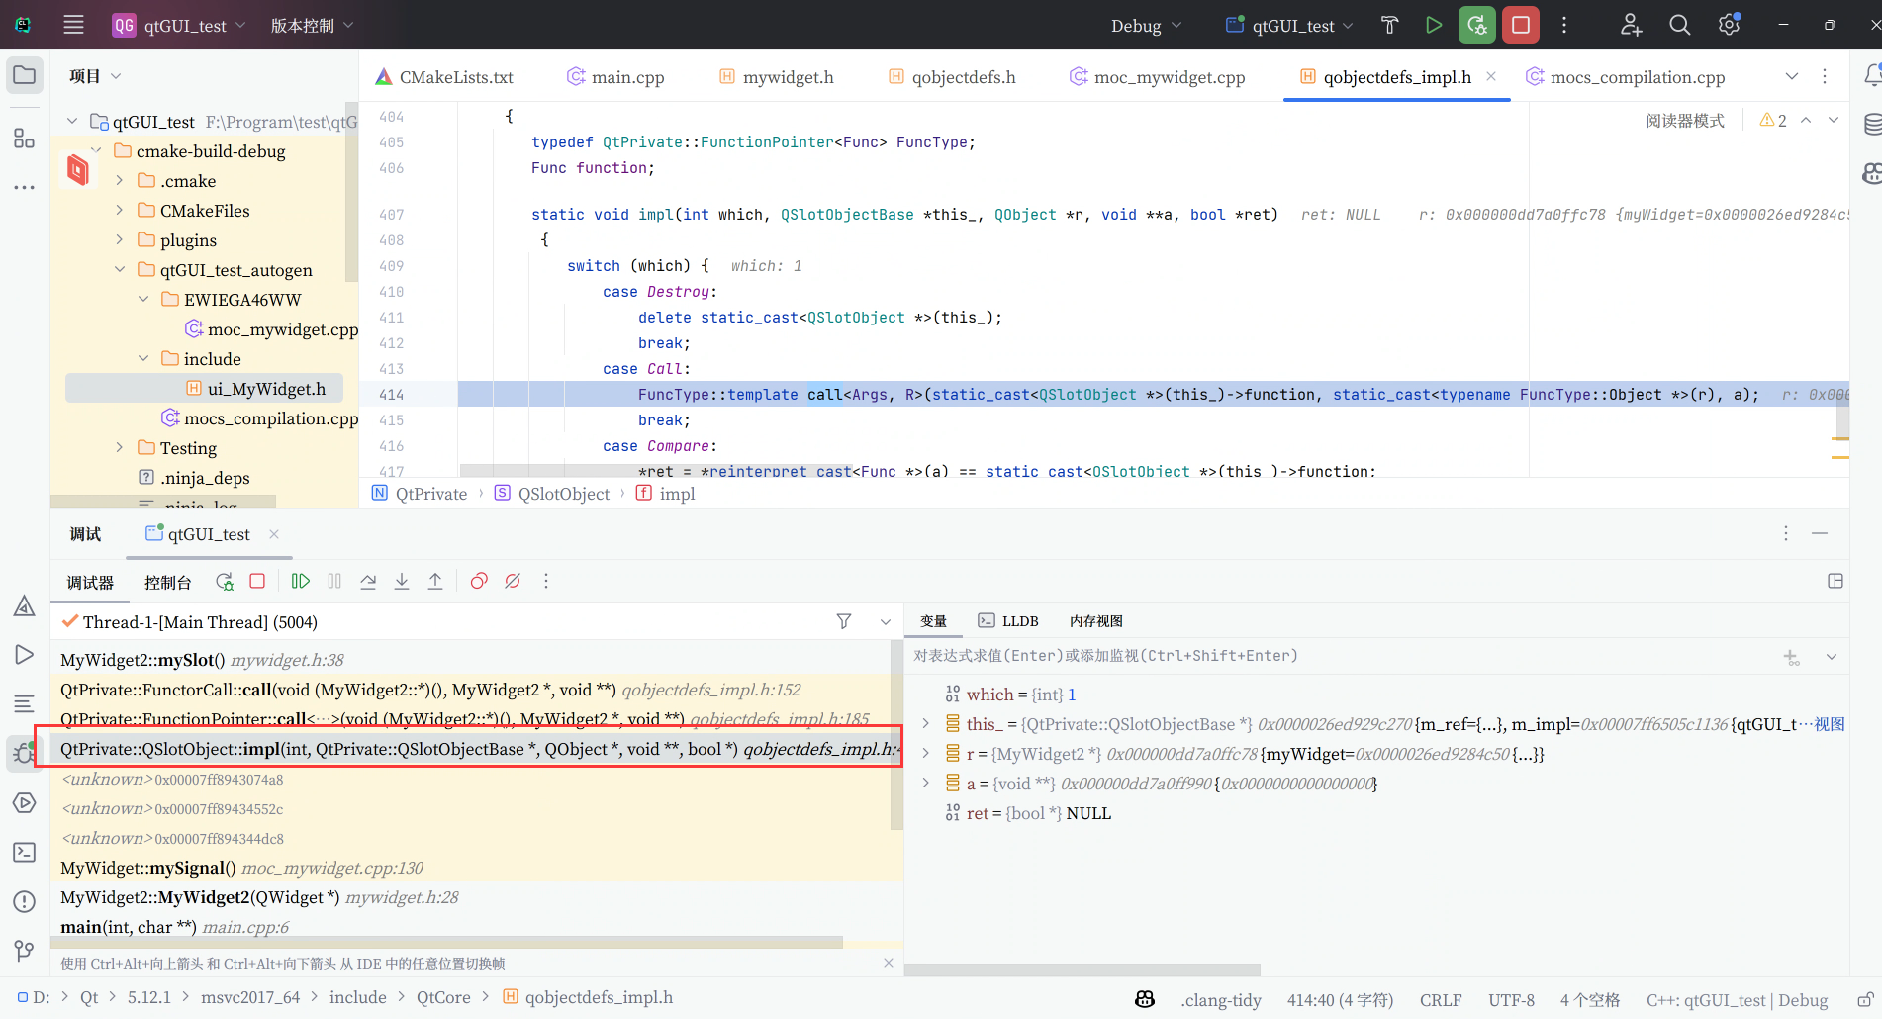
Task: Open View Breakpoints dialog icon
Action: tap(479, 582)
